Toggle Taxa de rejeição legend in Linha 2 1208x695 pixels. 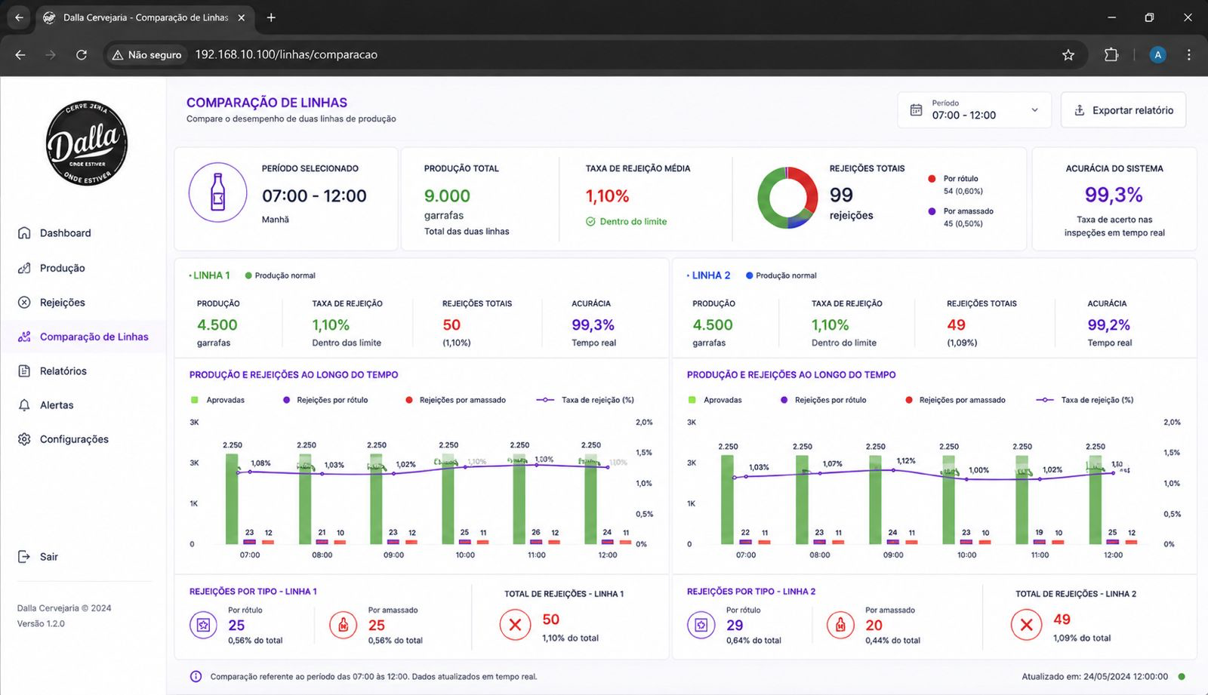coord(1085,400)
